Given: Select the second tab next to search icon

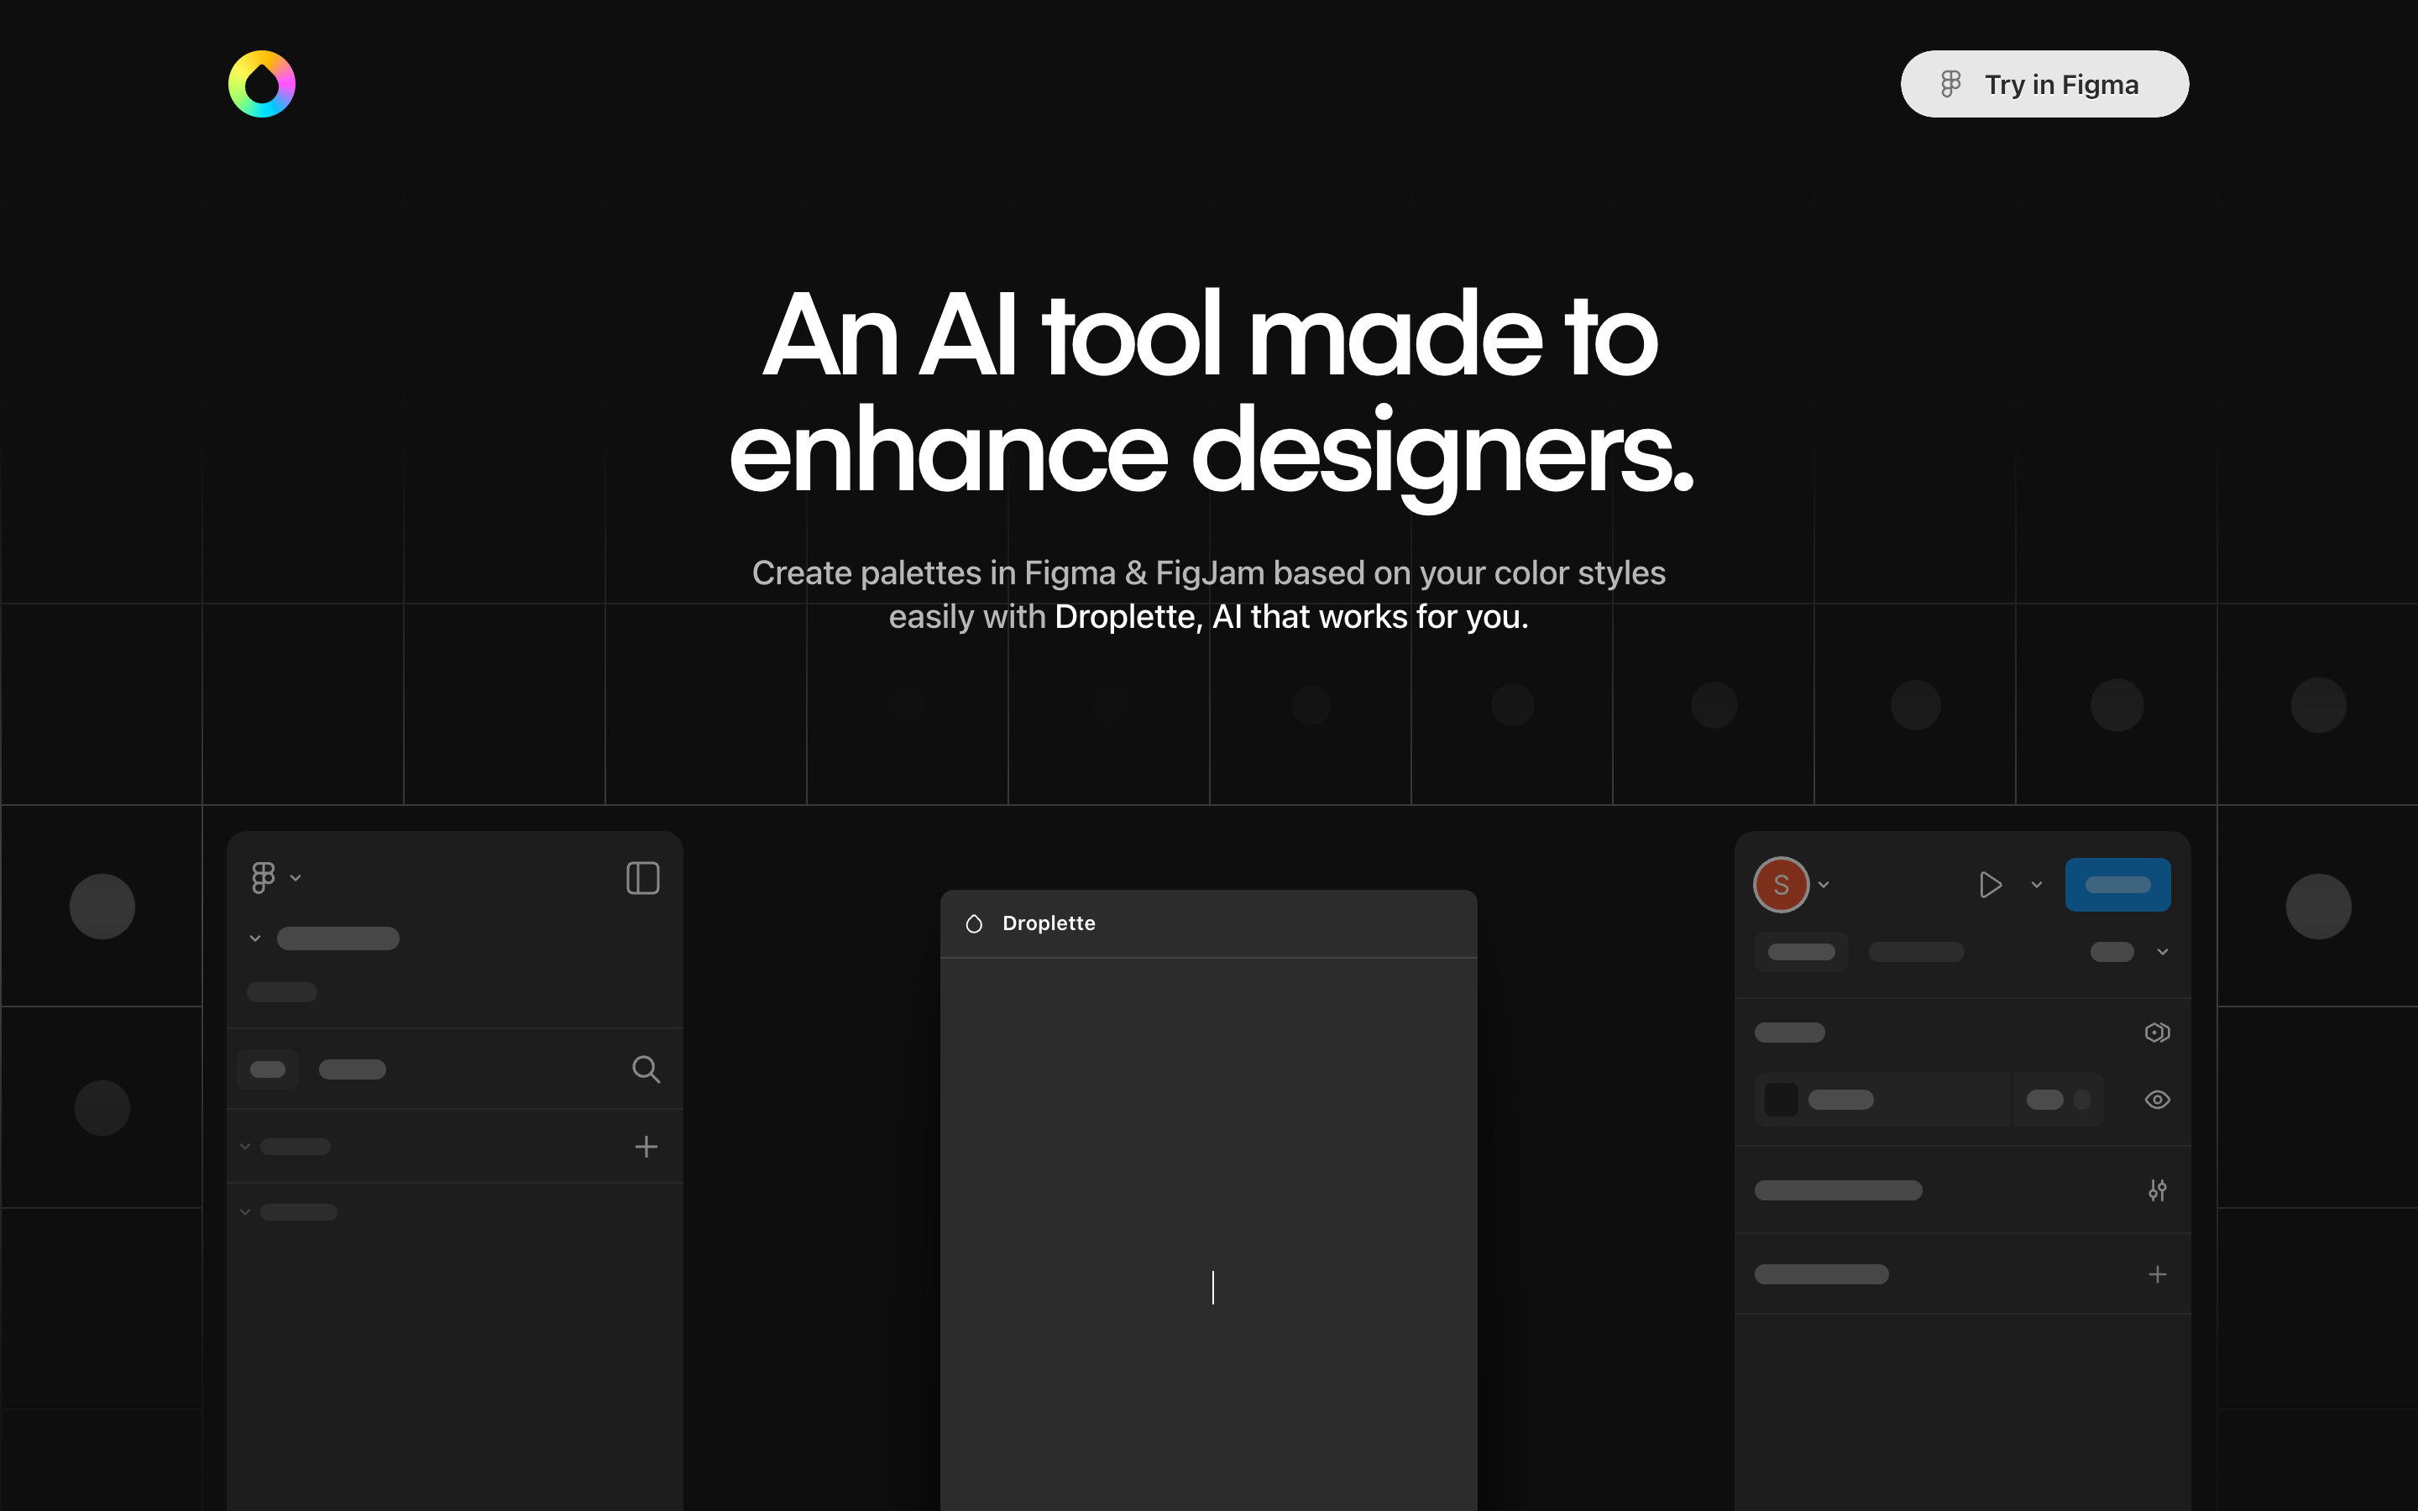Looking at the screenshot, I should point(352,1069).
